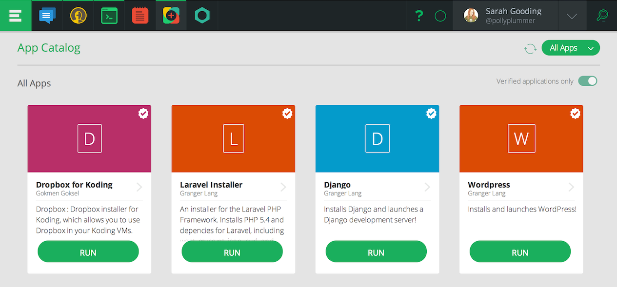
Task: Select the App Catalog title link
Action: [x=49, y=48]
